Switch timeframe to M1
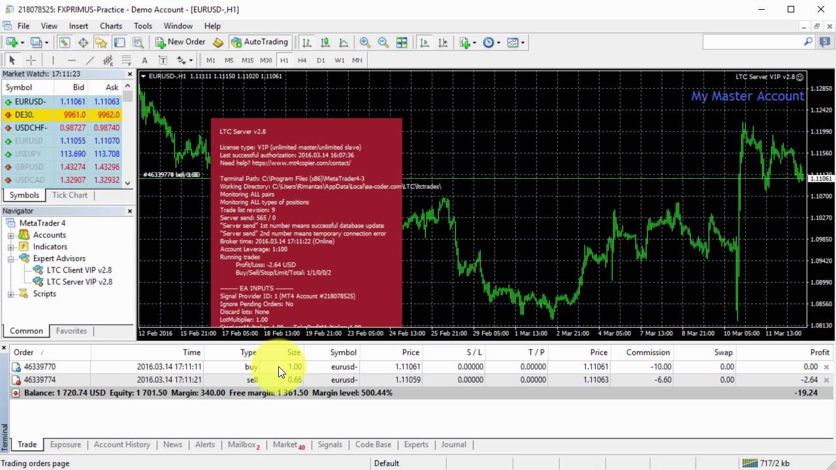The image size is (836, 470). click(x=211, y=60)
